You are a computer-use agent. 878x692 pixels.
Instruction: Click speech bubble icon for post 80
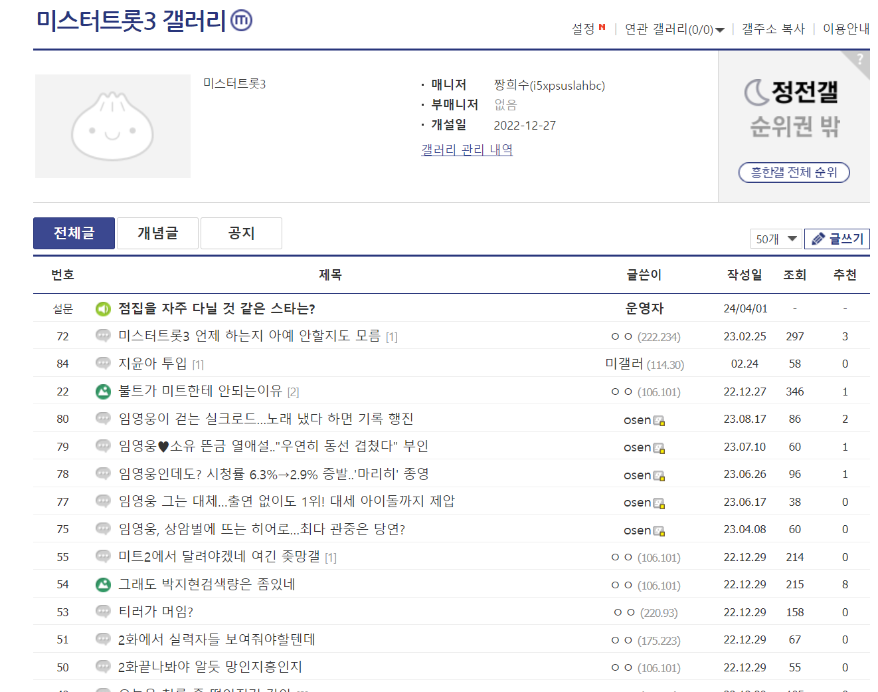point(103,418)
